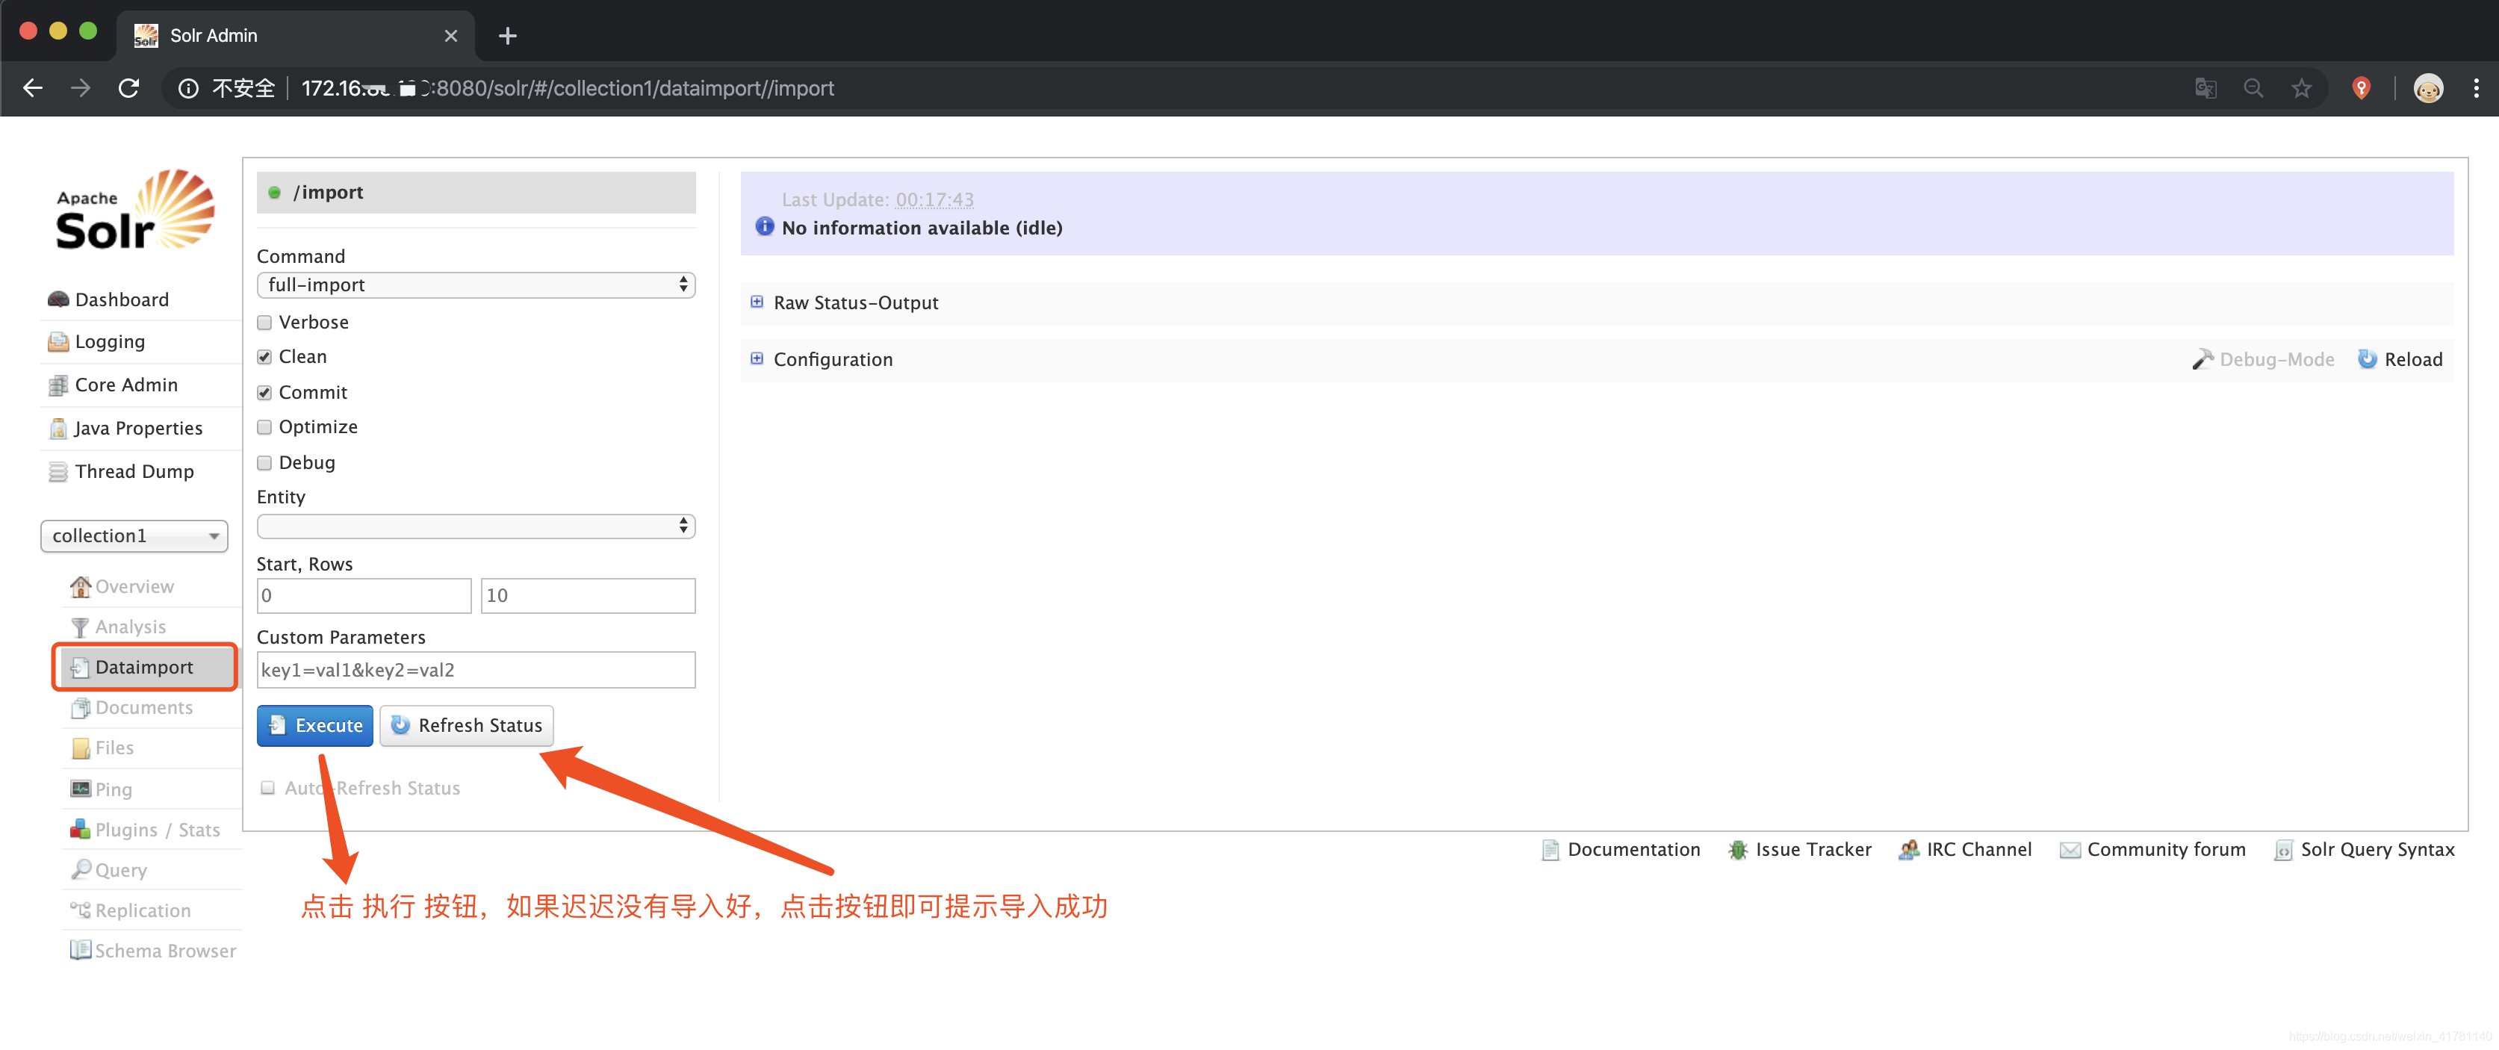The width and height of the screenshot is (2499, 1050).
Task: Open the Entity dropdown
Action: point(475,526)
